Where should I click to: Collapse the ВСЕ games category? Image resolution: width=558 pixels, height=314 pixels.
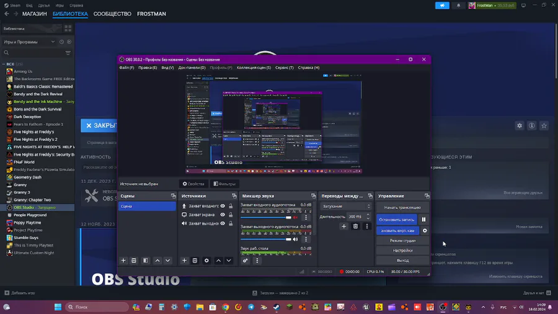(4, 64)
